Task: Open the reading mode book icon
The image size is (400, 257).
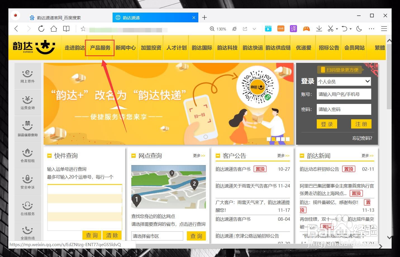Action: click(66, 28)
